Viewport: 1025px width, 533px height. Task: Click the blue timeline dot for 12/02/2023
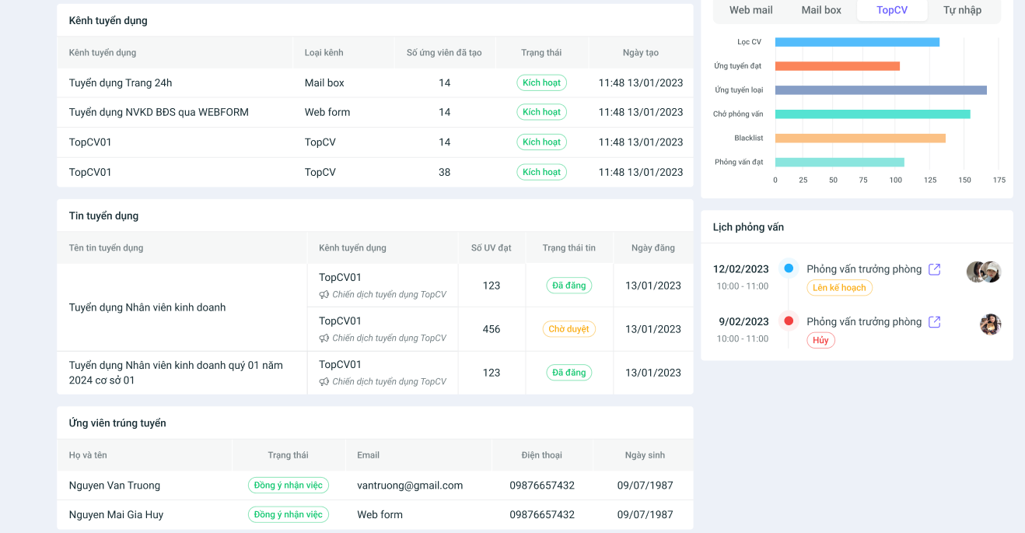(789, 268)
